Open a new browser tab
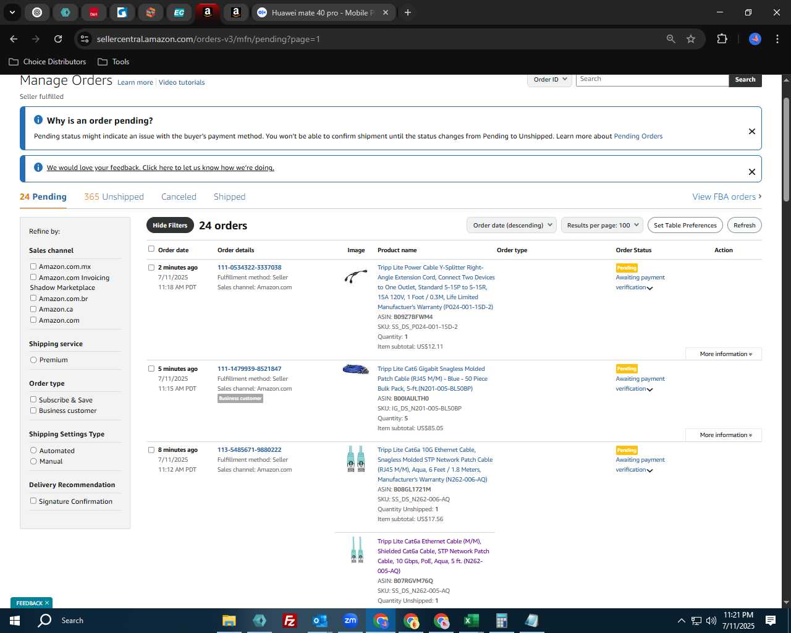This screenshot has width=791, height=633. (x=408, y=12)
